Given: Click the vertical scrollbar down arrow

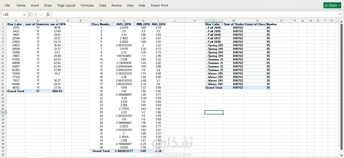Looking at the screenshot, I should point(342,155).
